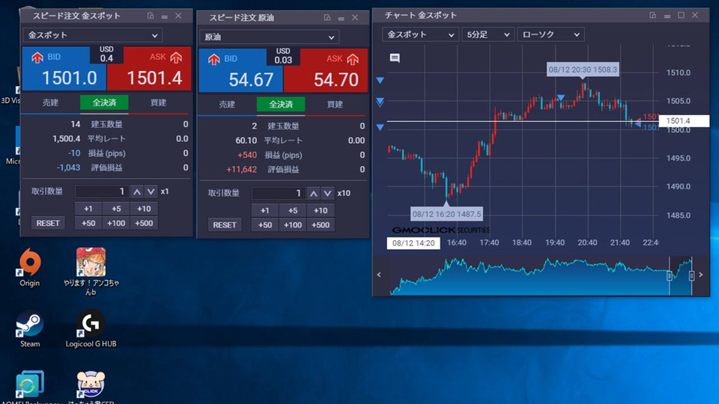Select the 買建 tab in the gold window
This screenshot has width=719, height=404.
tap(158, 102)
